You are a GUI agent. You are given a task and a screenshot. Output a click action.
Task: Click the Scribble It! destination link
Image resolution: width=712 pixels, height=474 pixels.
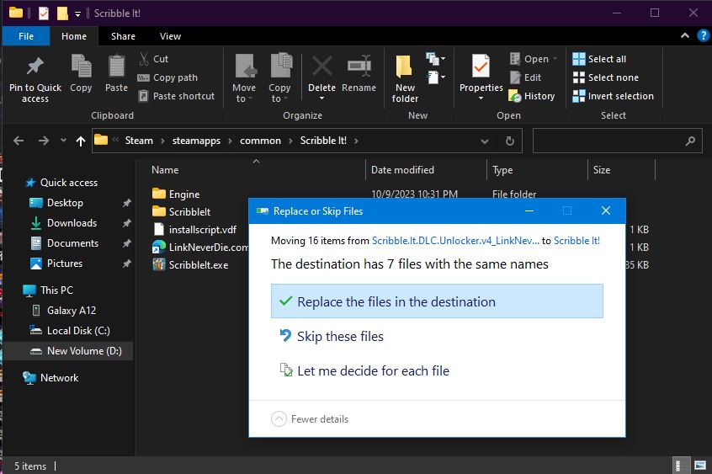coord(577,241)
